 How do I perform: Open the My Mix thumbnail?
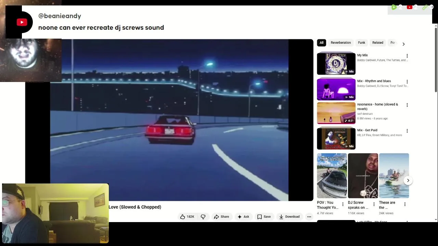(x=336, y=64)
